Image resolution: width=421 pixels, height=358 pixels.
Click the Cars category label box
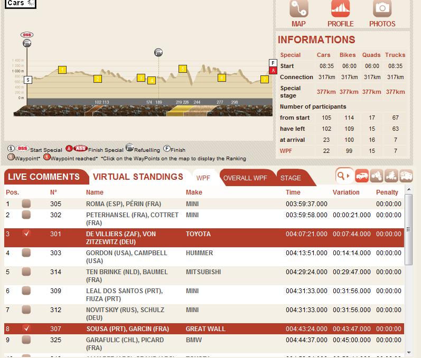tap(21, 4)
